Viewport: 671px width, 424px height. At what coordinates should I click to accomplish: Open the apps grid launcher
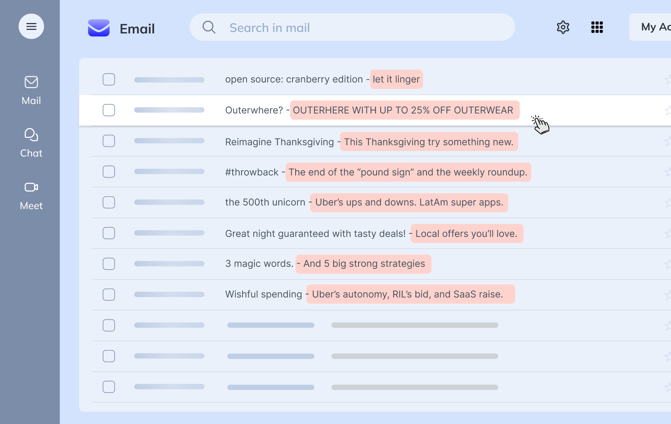[x=597, y=27]
